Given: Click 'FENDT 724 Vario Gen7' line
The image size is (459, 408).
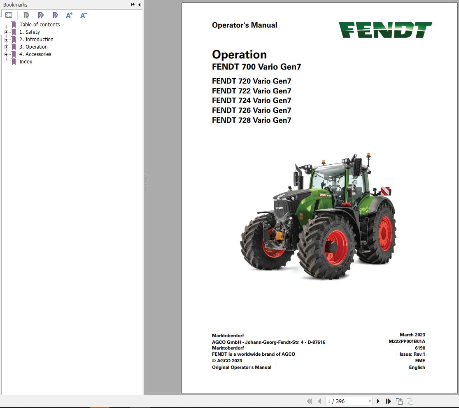Looking at the screenshot, I should [252, 100].
